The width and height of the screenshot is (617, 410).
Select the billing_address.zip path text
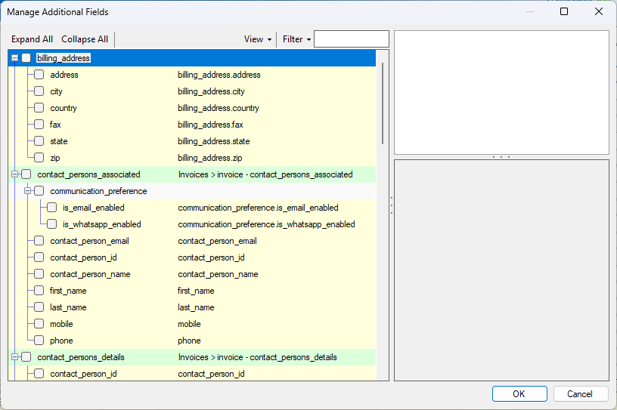(x=210, y=158)
